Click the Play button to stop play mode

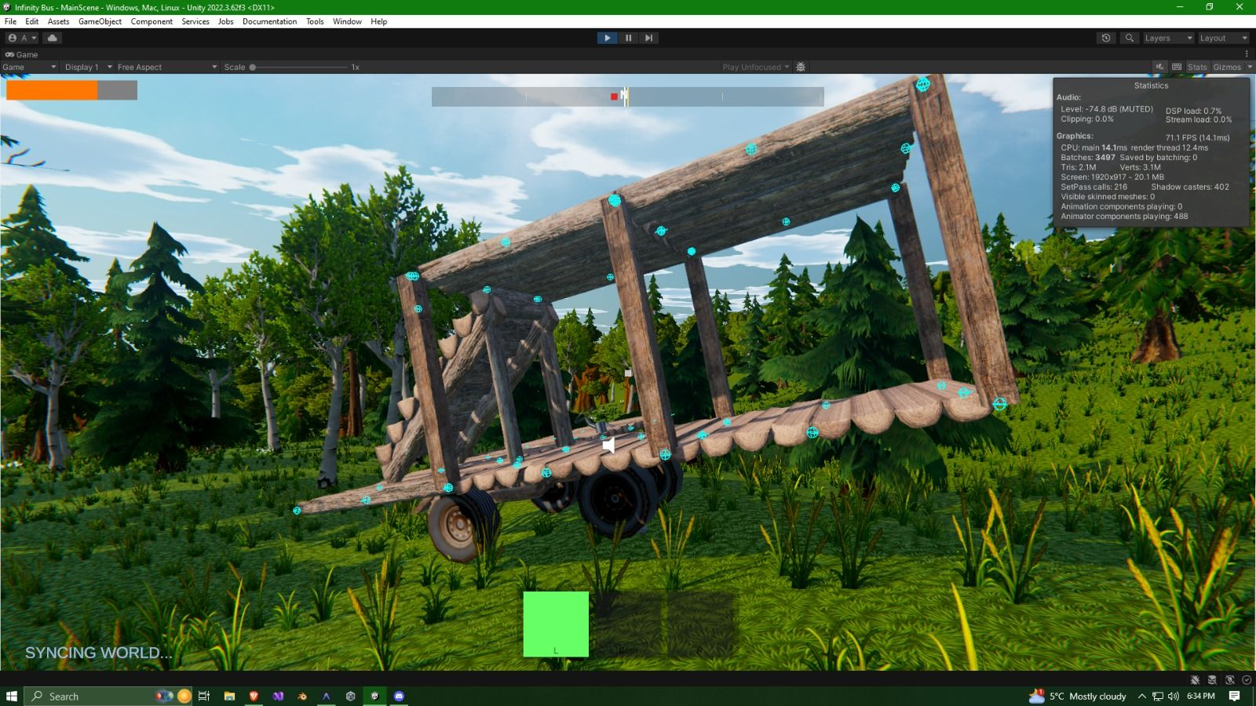(x=607, y=38)
